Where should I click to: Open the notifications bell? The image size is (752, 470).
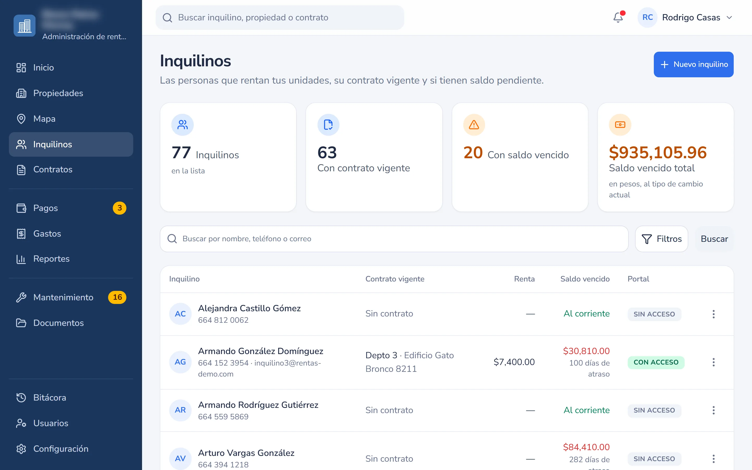618,17
